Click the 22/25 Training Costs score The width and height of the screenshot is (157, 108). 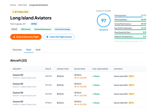pos(143,15)
